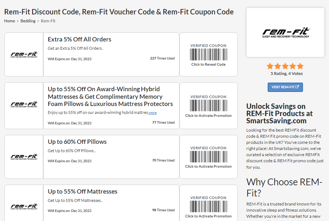
Task: Open 'Up to 60% Off Pillows' title
Action: 77,142
